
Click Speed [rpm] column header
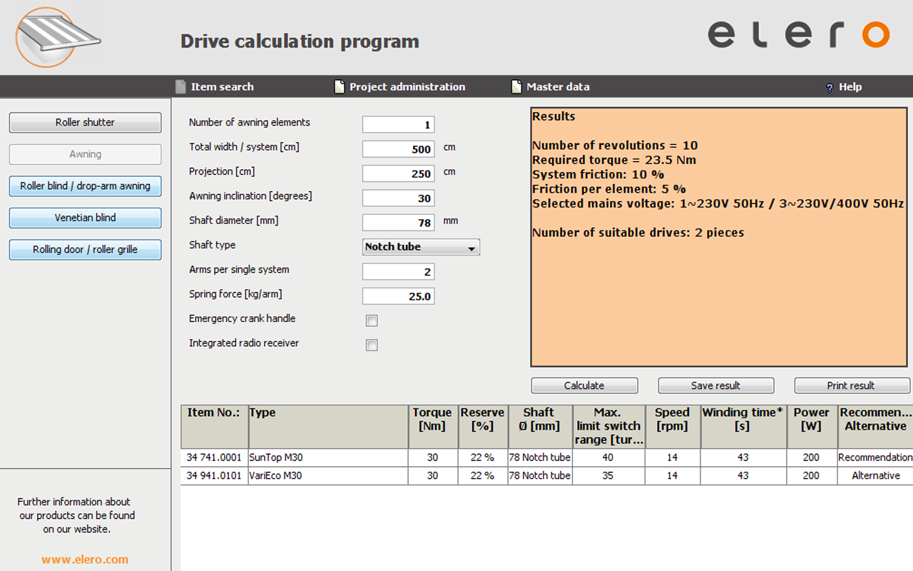(x=673, y=427)
